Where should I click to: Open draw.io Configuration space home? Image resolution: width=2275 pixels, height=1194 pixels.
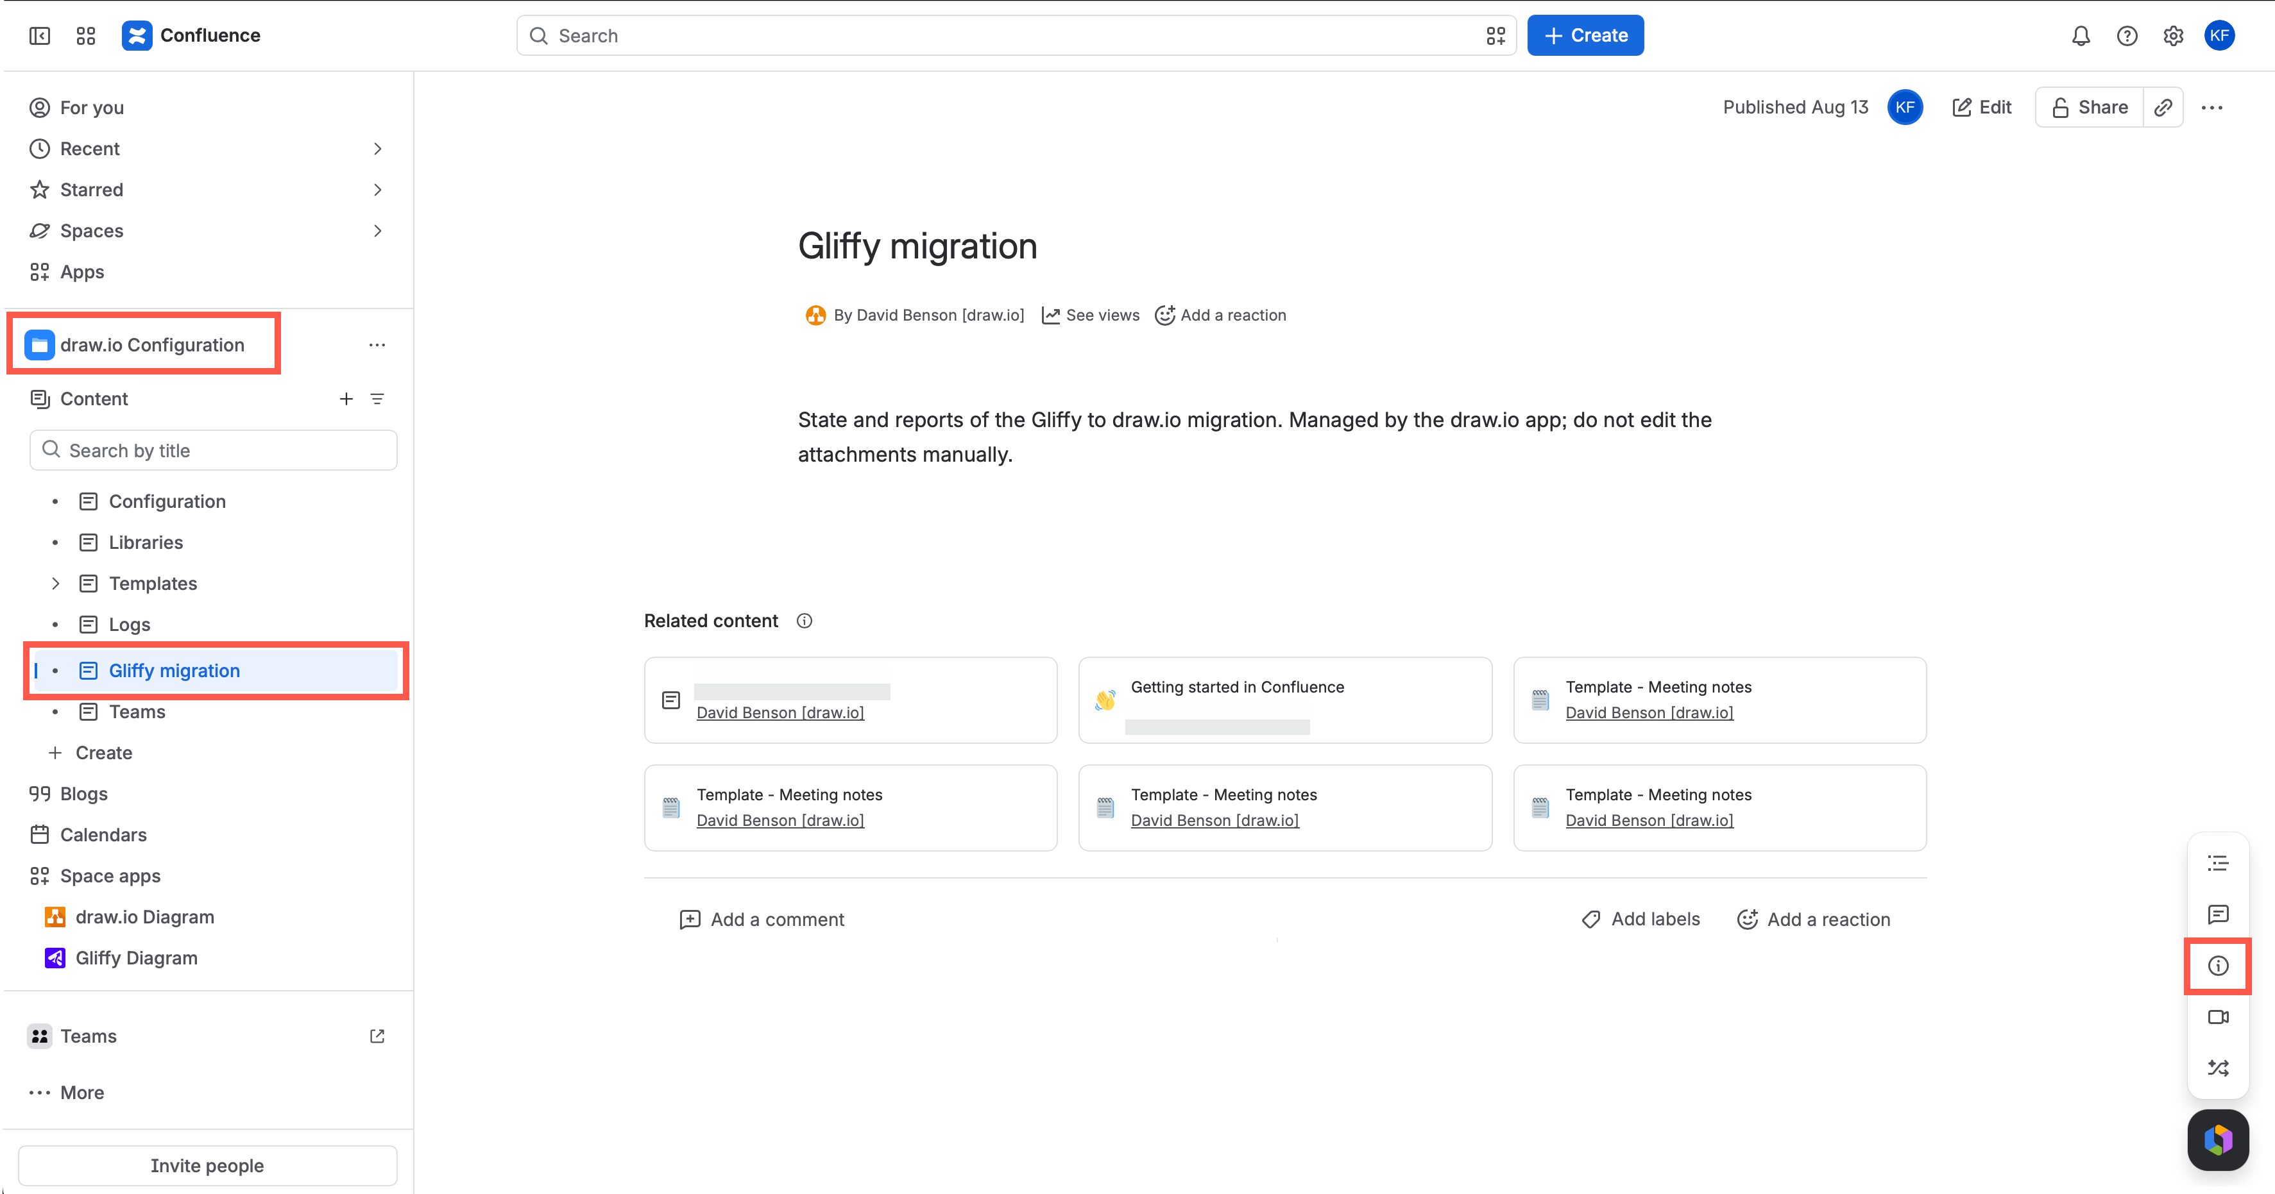click(152, 345)
